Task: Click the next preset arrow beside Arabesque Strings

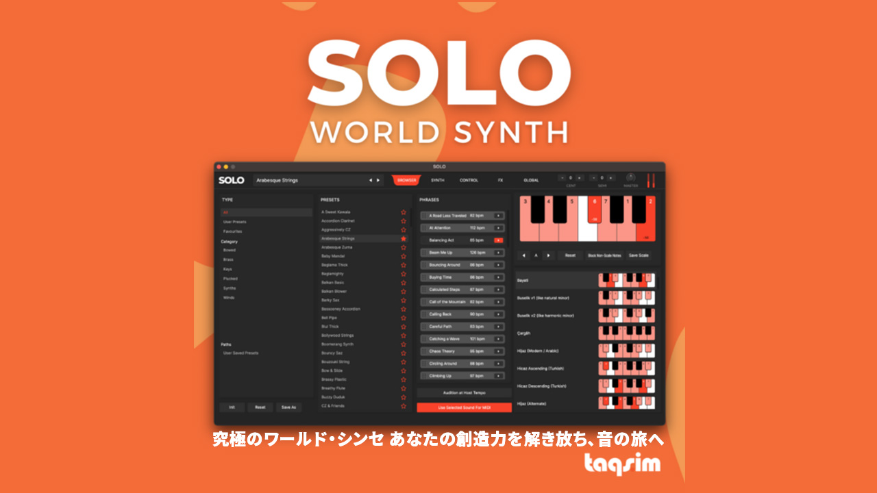Action: [378, 180]
